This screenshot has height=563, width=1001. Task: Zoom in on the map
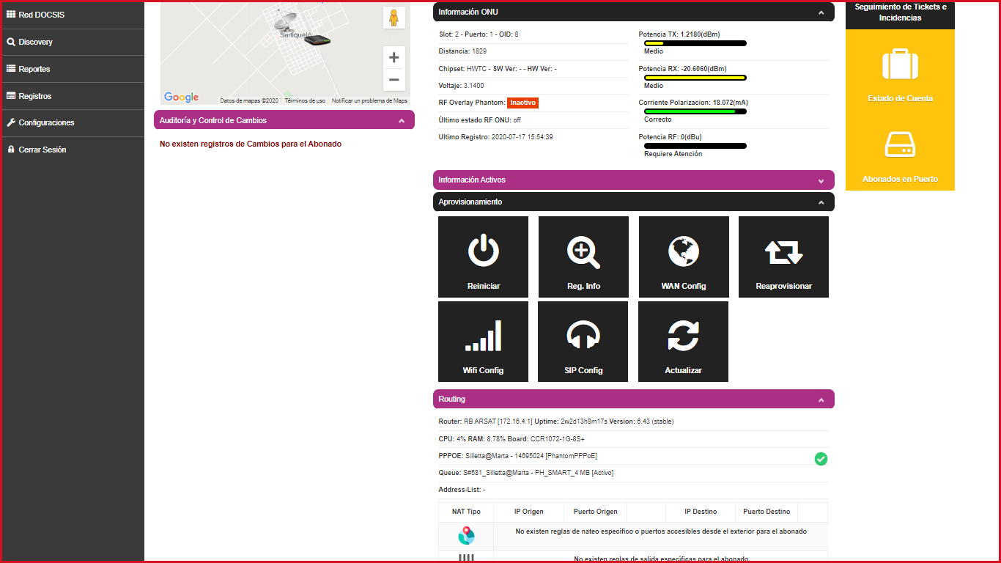point(394,57)
